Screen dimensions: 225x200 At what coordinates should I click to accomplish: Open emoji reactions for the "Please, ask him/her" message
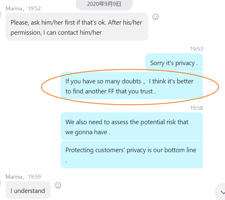[155, 17]
